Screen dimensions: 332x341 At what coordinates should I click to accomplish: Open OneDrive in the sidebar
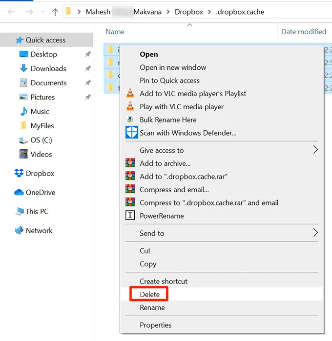[x=41, y=193]
